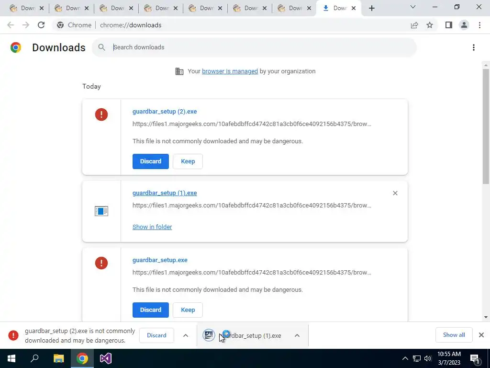Open Windows taskbar search
Image resolution: width=490 pixels, height=368 pixels.
click(34, 358)
